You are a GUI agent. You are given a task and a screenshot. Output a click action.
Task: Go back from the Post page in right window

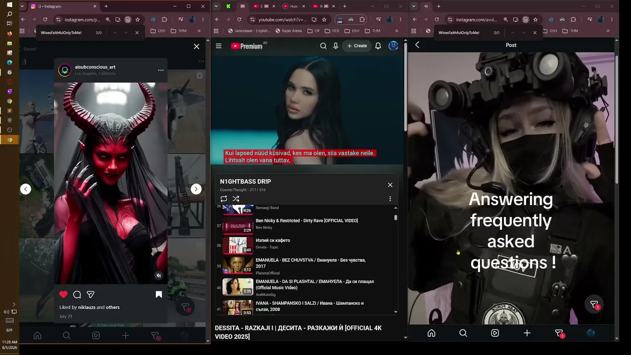coord(417,45)
